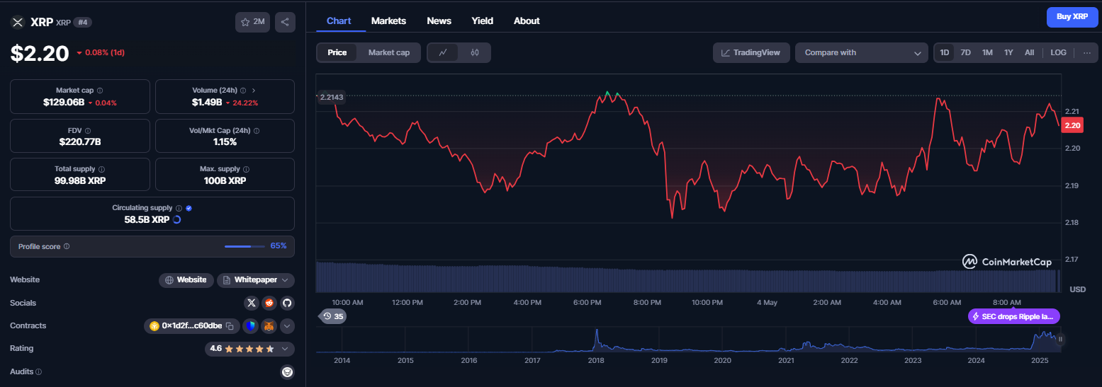
Task: Add XRP to watchlist via star button
Action: [252, 22]
